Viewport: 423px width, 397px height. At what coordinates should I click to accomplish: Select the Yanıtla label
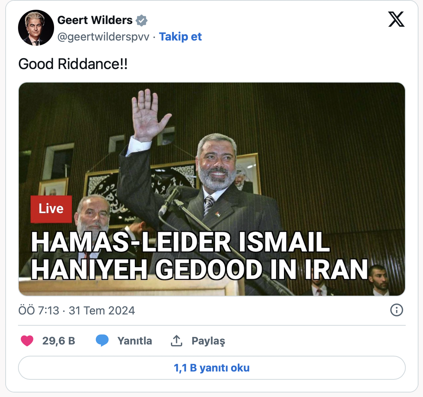134,341
